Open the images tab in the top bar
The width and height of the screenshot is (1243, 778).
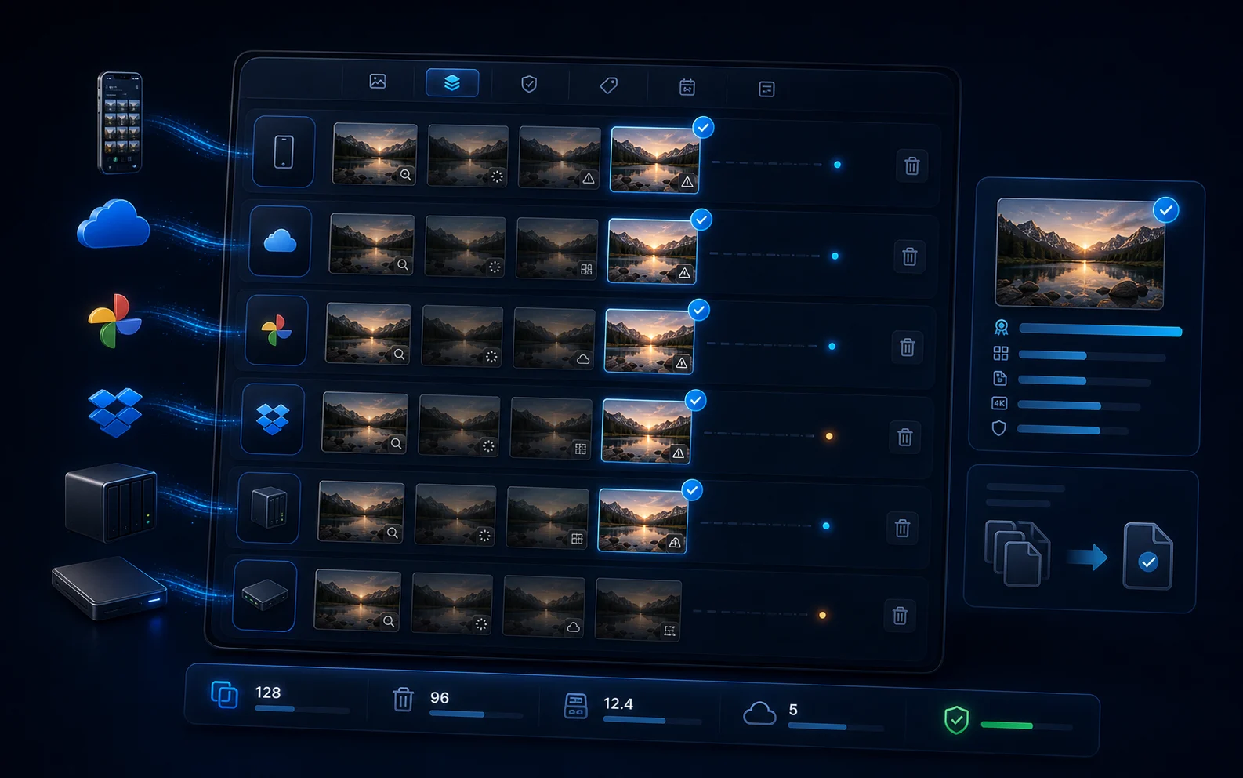pos(378,81)
